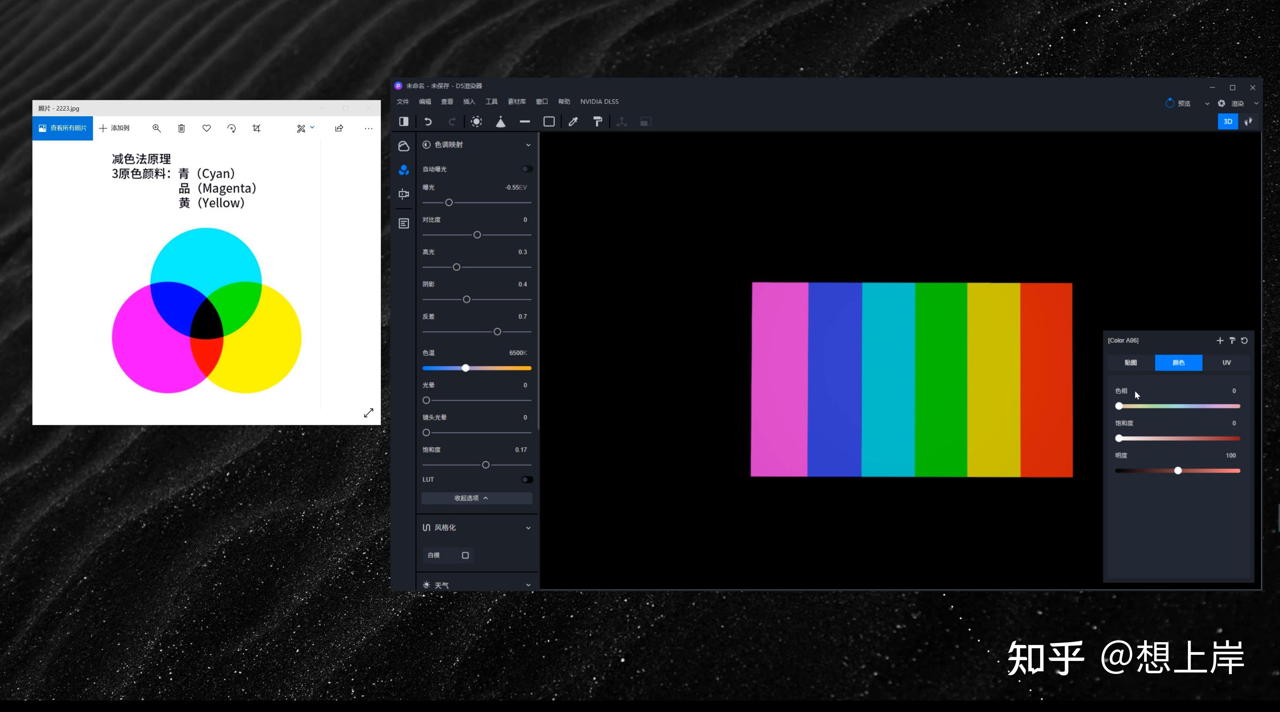Click zoom magnifier in Photos window

click(x=157, y=128)
